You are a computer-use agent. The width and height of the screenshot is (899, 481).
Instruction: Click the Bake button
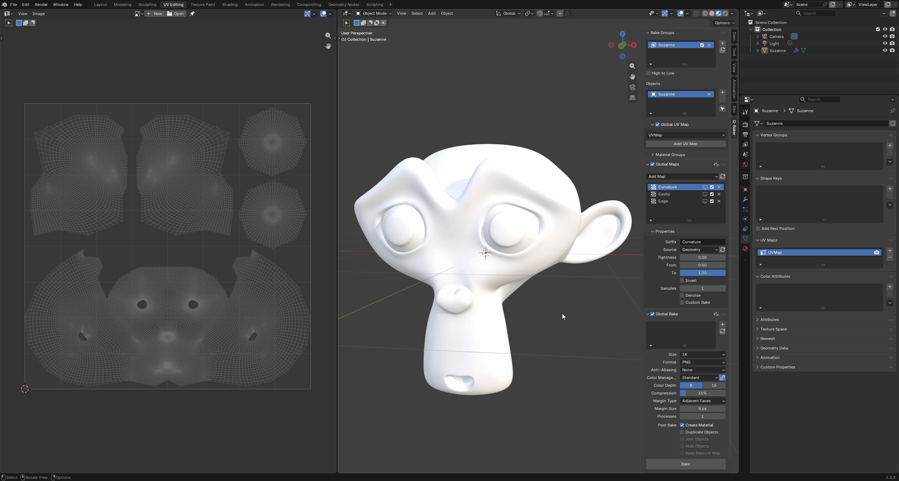click(x=686, y=464)
